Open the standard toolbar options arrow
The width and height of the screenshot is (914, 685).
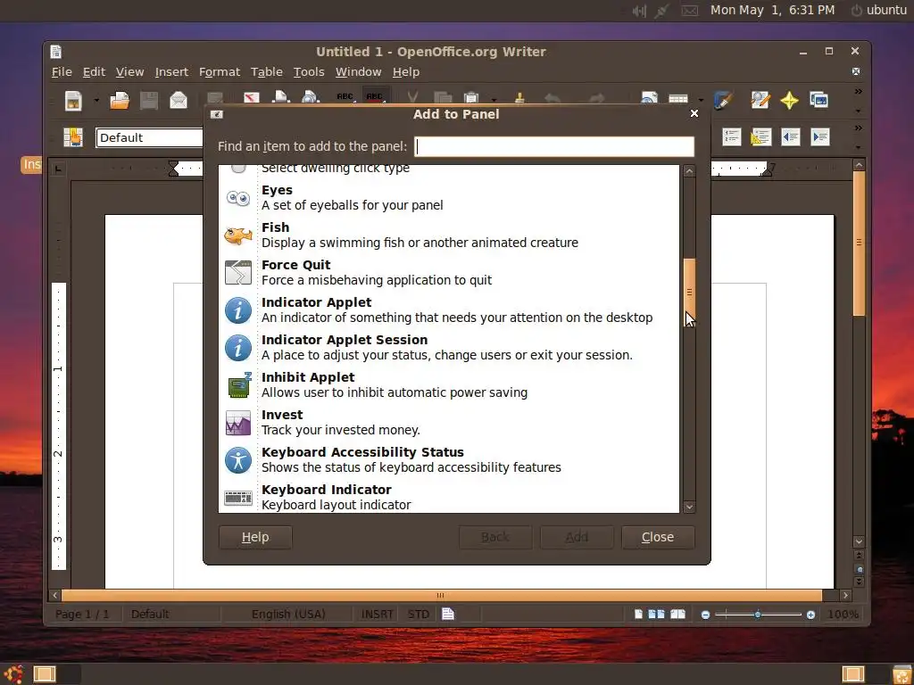[858, 111]
